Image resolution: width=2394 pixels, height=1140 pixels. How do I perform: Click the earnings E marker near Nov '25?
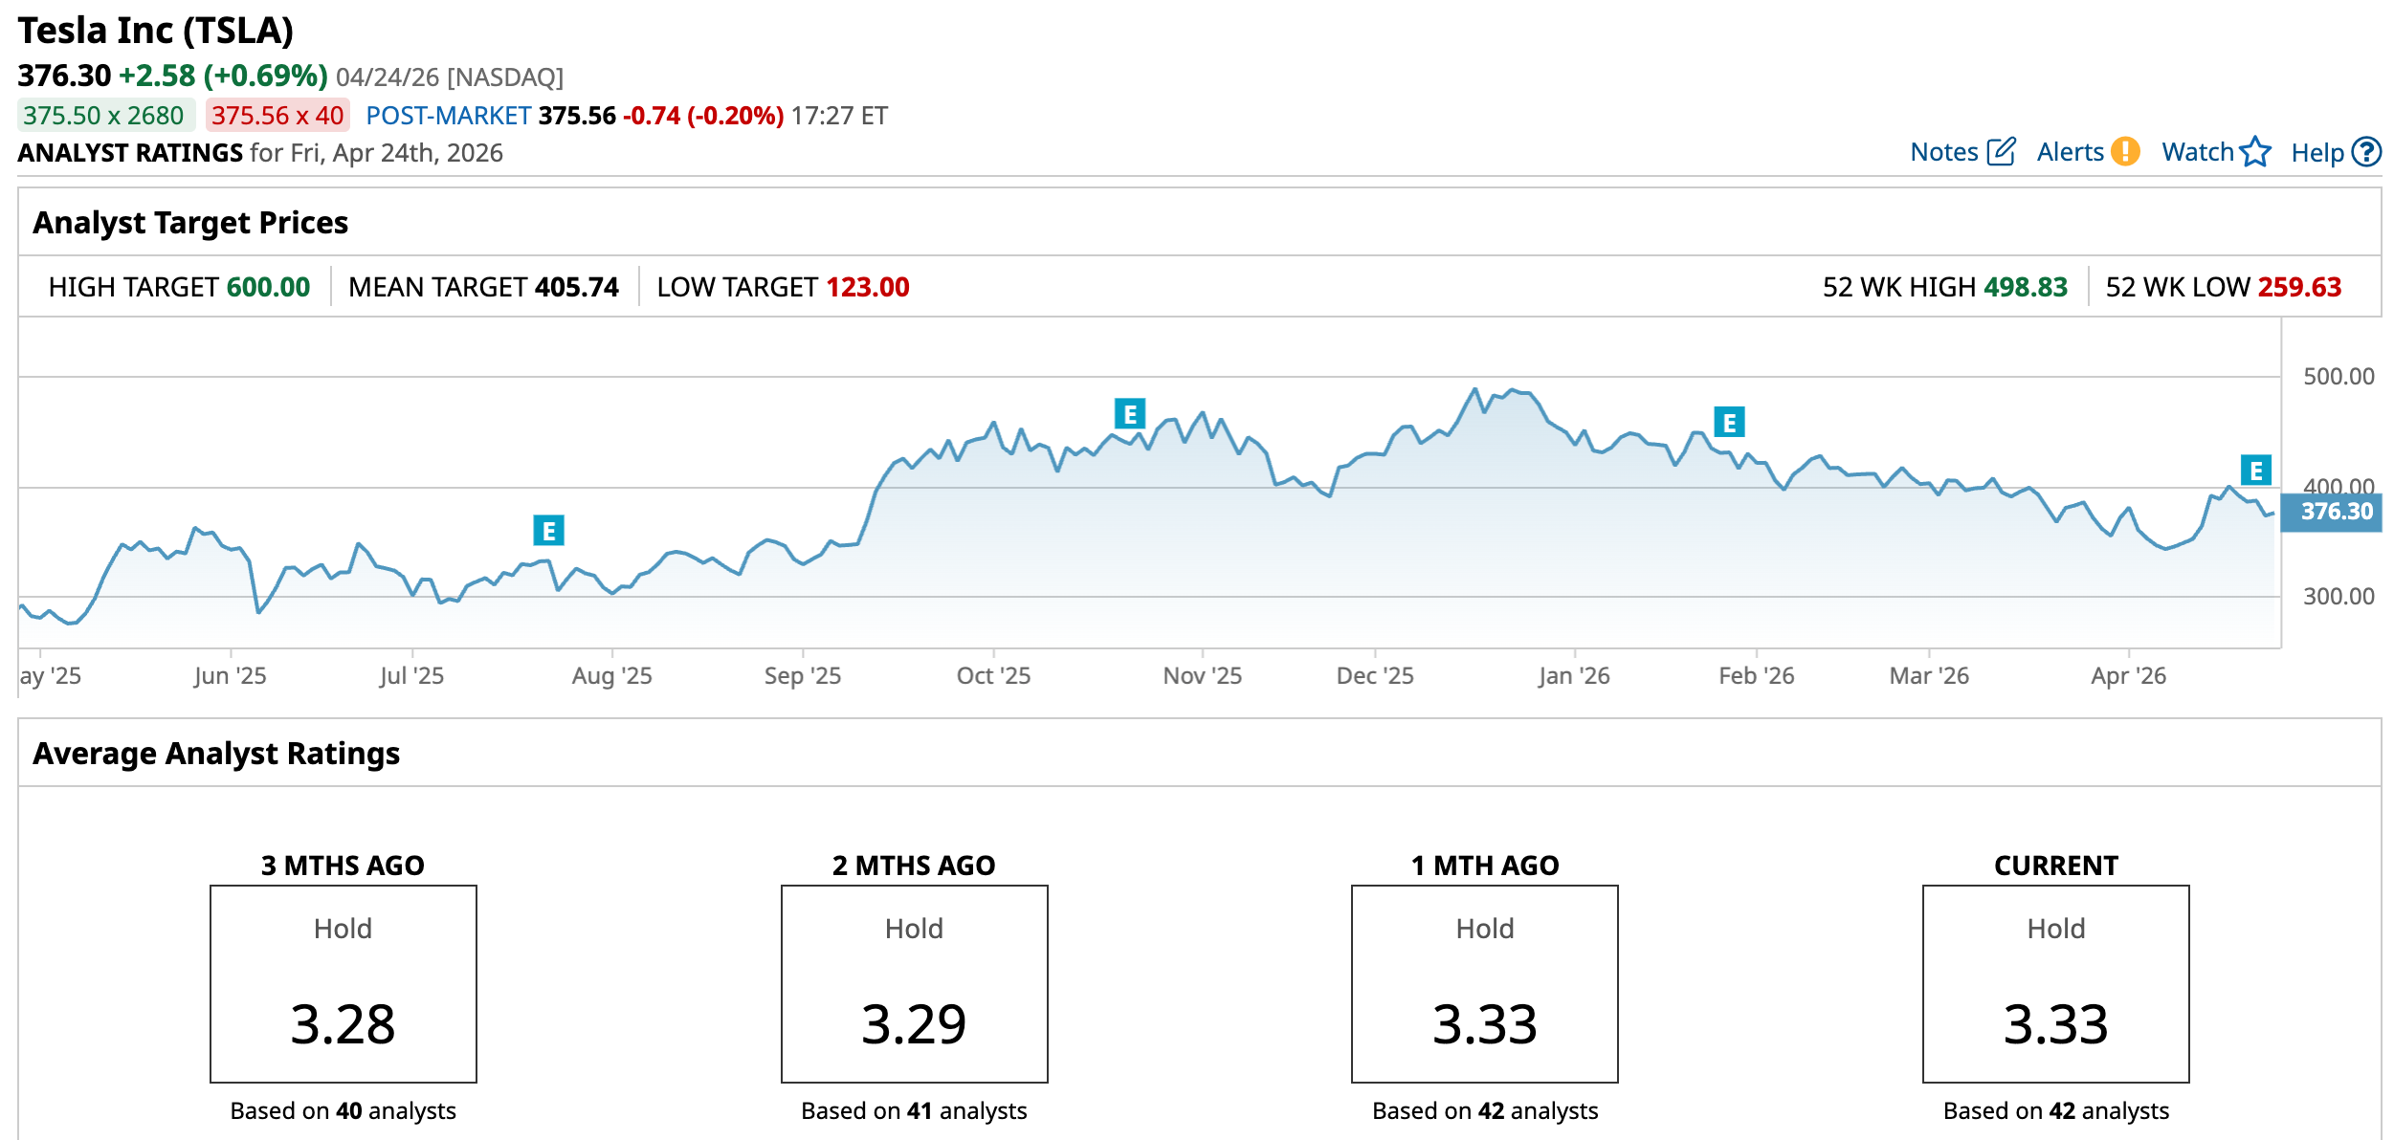tap(1130, 414)
